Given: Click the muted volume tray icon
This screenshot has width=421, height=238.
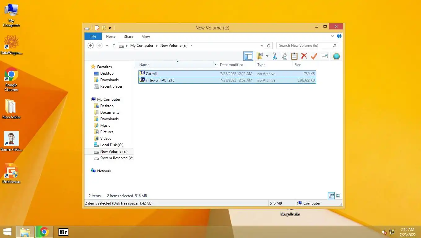Looking at the screenshot, I should (384, 232).
